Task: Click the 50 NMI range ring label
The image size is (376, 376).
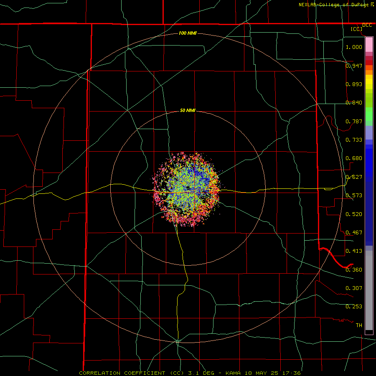Action: coord(188,110)
